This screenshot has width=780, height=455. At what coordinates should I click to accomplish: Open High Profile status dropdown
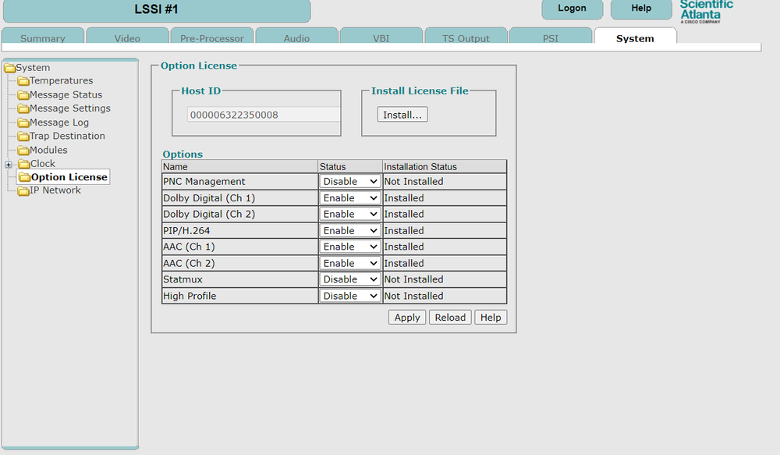pyautogui.click(x=349, y=296)
